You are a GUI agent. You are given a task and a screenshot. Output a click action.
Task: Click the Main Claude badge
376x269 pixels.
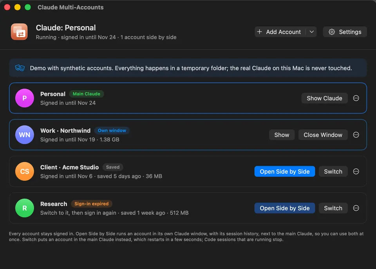pyautogui.click(x=86, y=94)
